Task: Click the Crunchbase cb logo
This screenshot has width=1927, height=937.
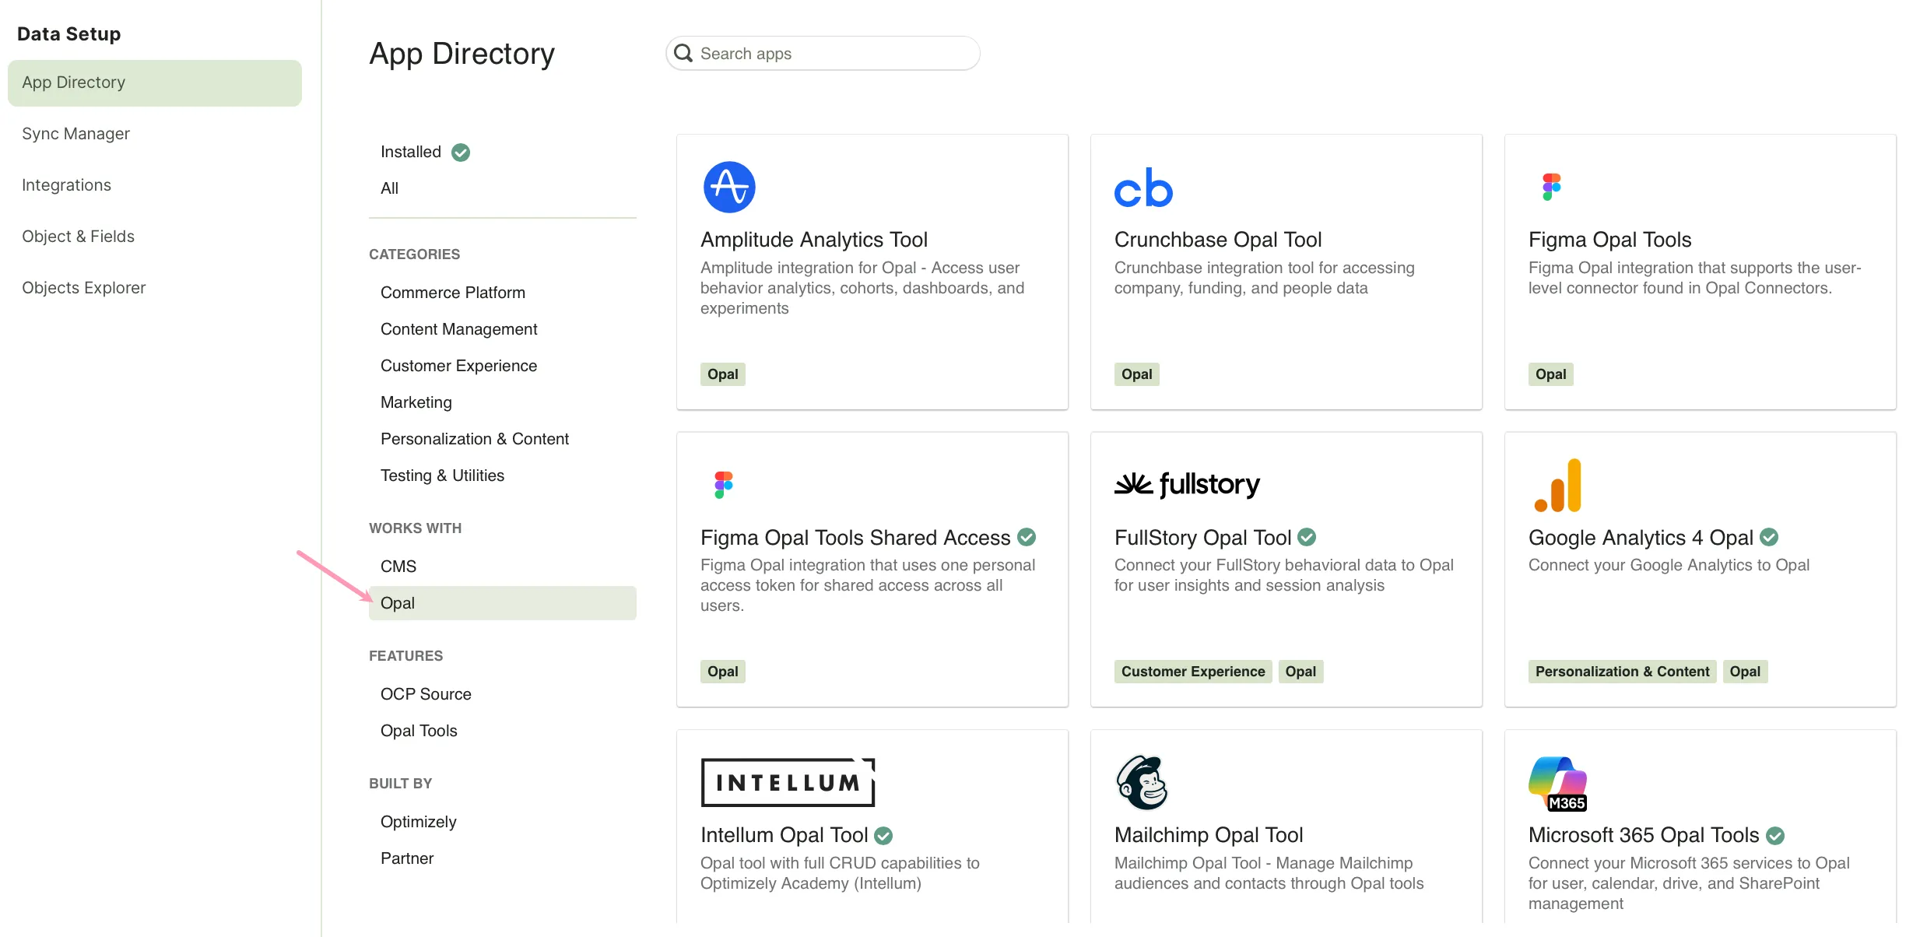Action: click(x=1143, y=188)
